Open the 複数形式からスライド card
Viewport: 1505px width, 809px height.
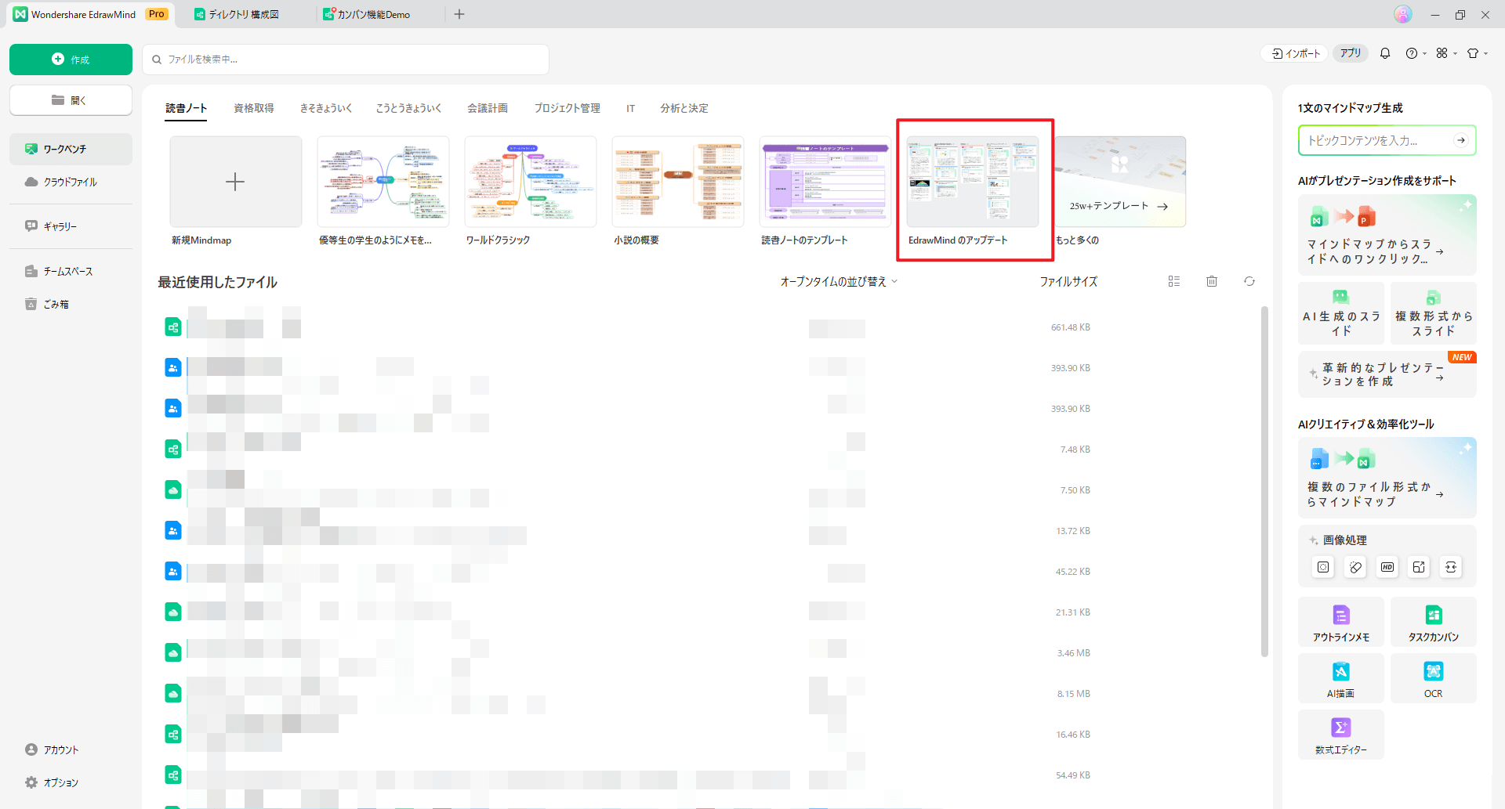1434,313
